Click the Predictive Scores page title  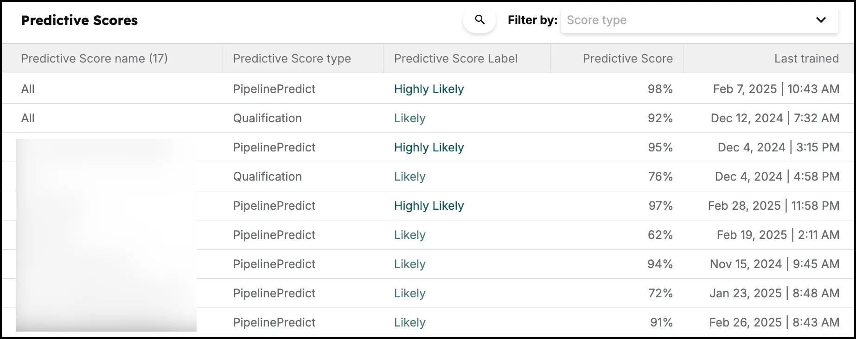point(79,20)
